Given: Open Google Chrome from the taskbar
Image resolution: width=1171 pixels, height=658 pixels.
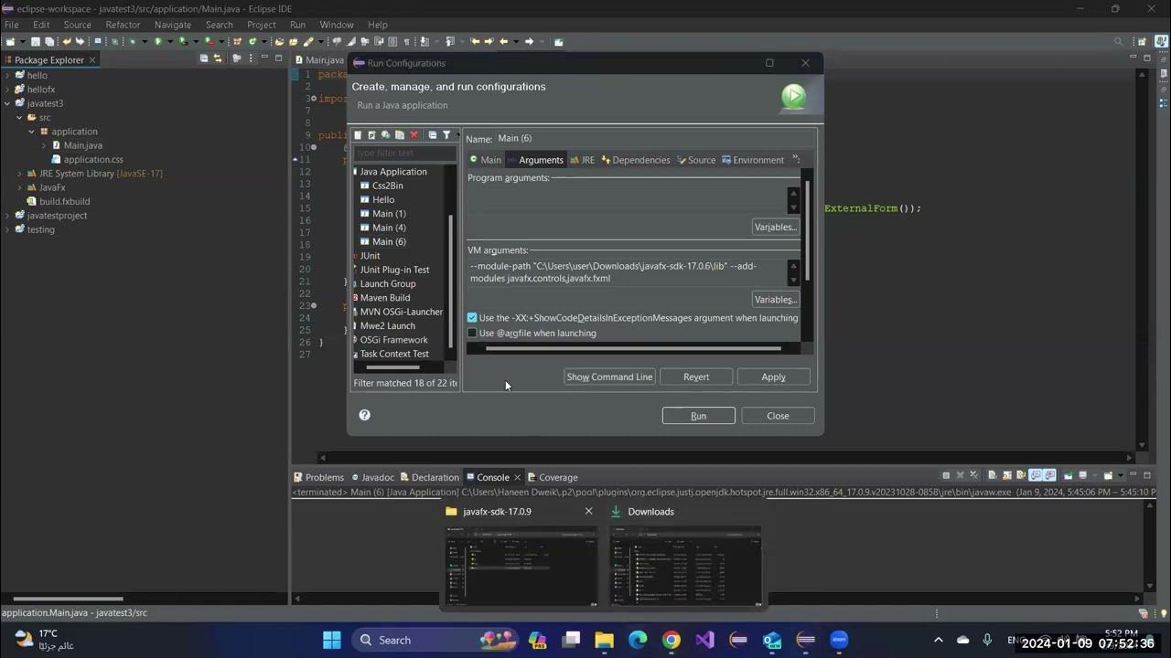Looking at the screenshot, I should click(671, 640).
